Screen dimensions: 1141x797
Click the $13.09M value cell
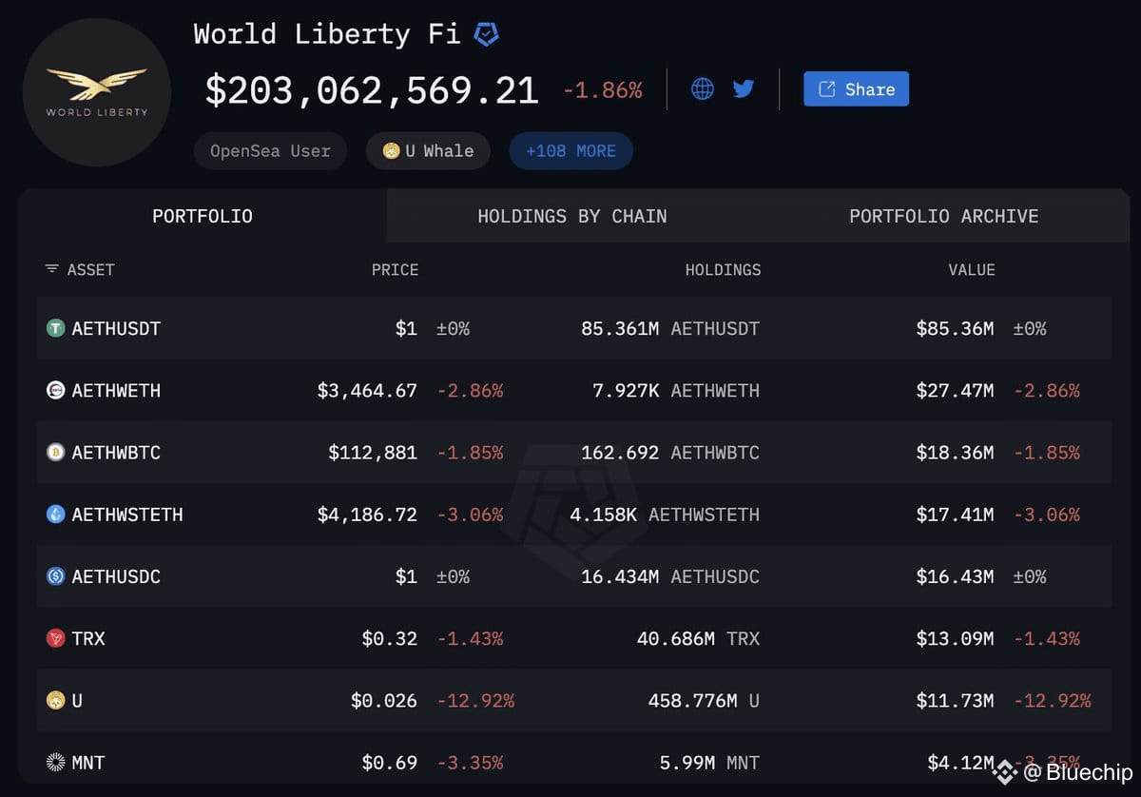[x=956, y=638]
